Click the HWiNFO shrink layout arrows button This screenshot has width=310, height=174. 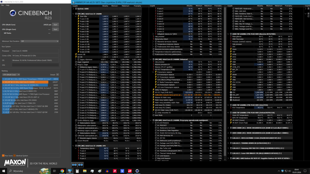[x=81, y=165]
